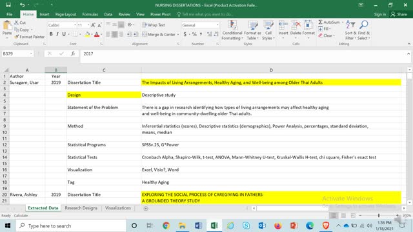Image resolution: width=413 pixels, height=232 pixels.
Task: Open the Format cells menu icon
Action: (308, 26)
